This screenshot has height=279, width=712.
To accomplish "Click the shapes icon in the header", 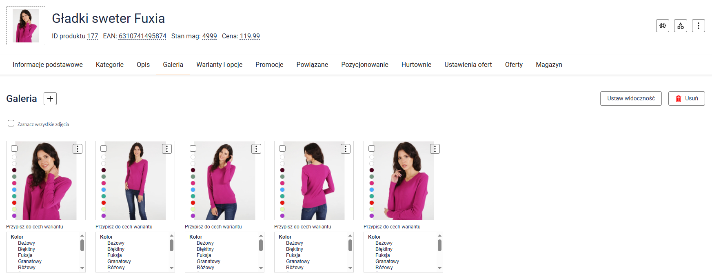I will pos(680,26).
